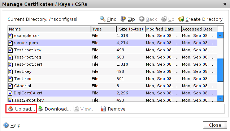Click the scrollbar down arrow
Image resolution: width=230 pixels, height=131 pixels.
pyautogui.click(x=220, y=98)
